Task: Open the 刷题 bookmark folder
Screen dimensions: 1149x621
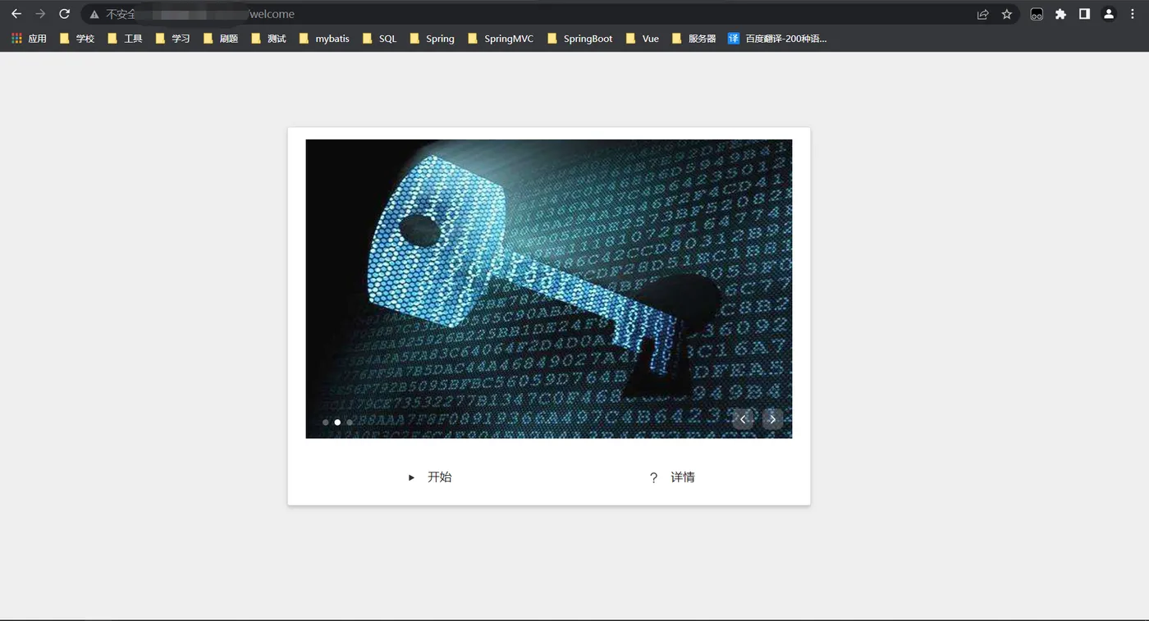Action: click(220, 39)
